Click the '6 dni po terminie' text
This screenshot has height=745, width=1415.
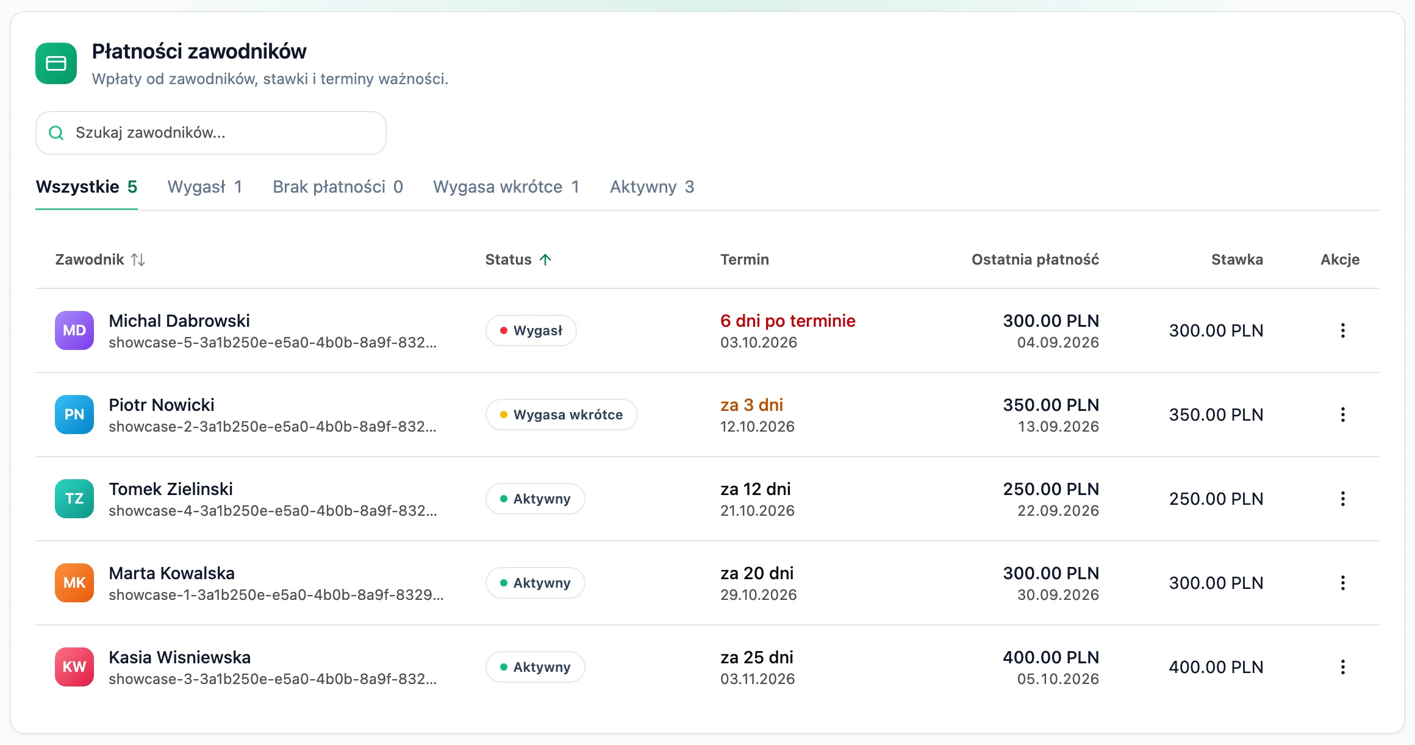coord(788,321)
